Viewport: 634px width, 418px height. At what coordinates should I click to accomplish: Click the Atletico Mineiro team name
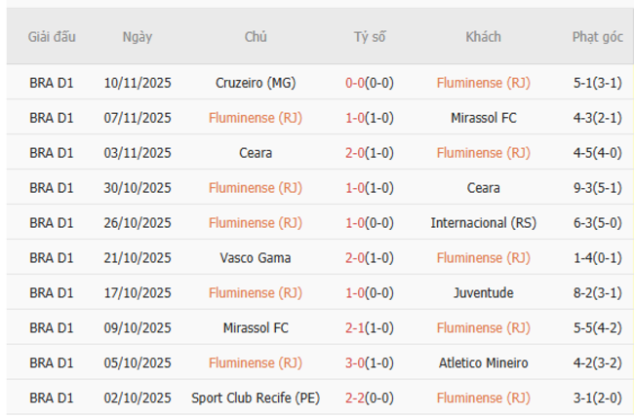pyautogui.click(x=483, y=363)
